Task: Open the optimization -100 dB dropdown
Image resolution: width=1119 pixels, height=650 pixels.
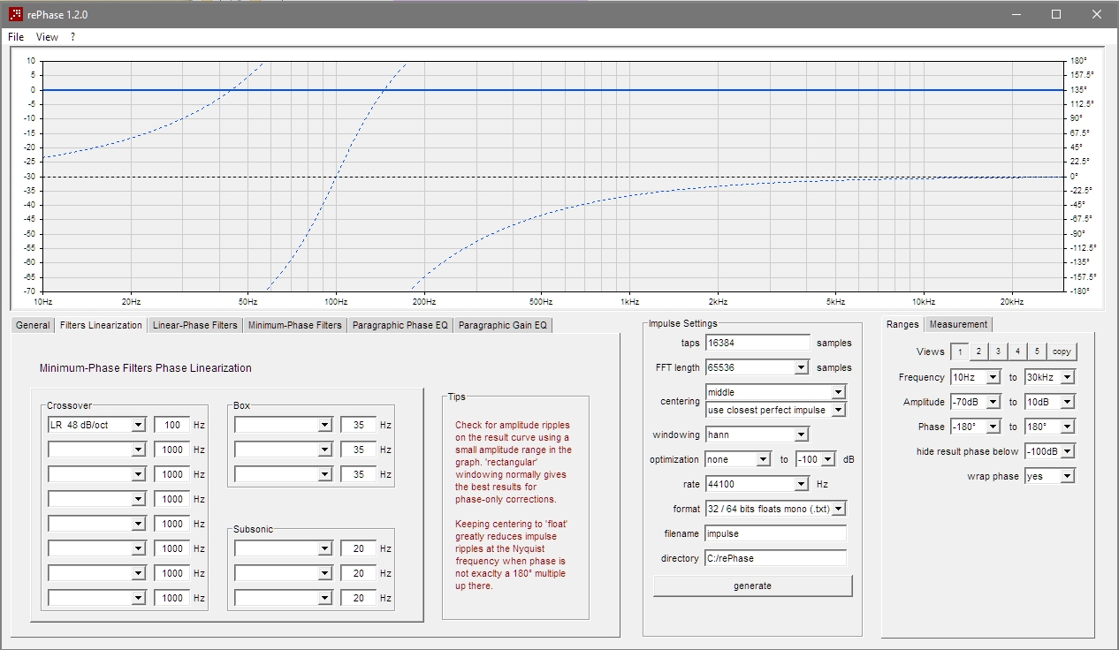Action: [x=816, y=459]
